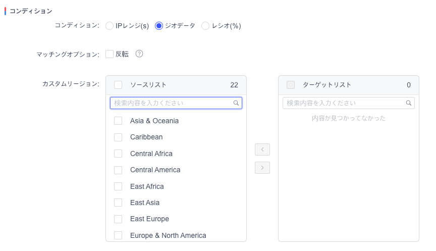Check the ターゲットリスト select-all checkbox
This screenshot has width=436, height=251.
[291, 85]
